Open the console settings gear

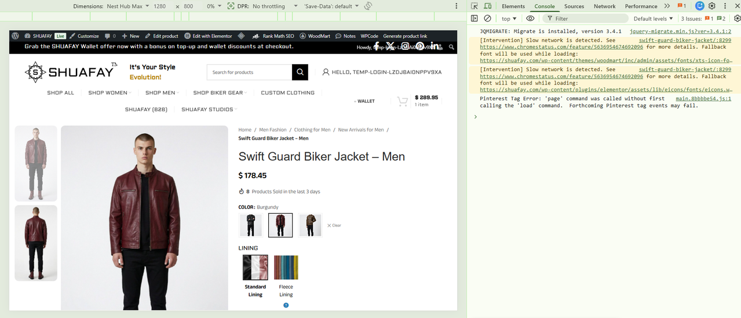coord(737,19)
